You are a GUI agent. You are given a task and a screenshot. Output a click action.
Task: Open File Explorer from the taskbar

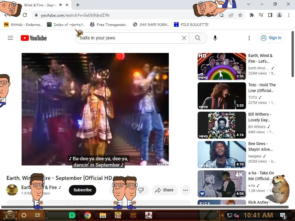(103, 215)
